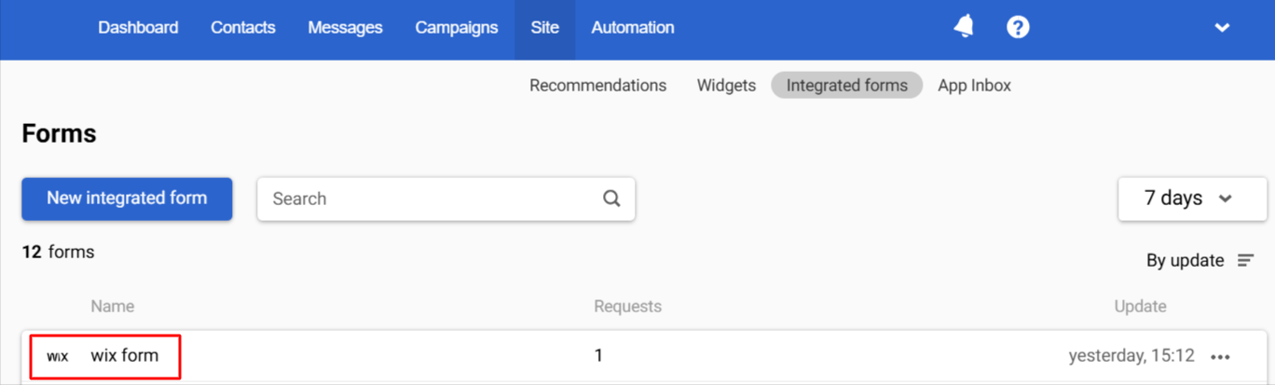Open the Contacts menu

[243, 28]
